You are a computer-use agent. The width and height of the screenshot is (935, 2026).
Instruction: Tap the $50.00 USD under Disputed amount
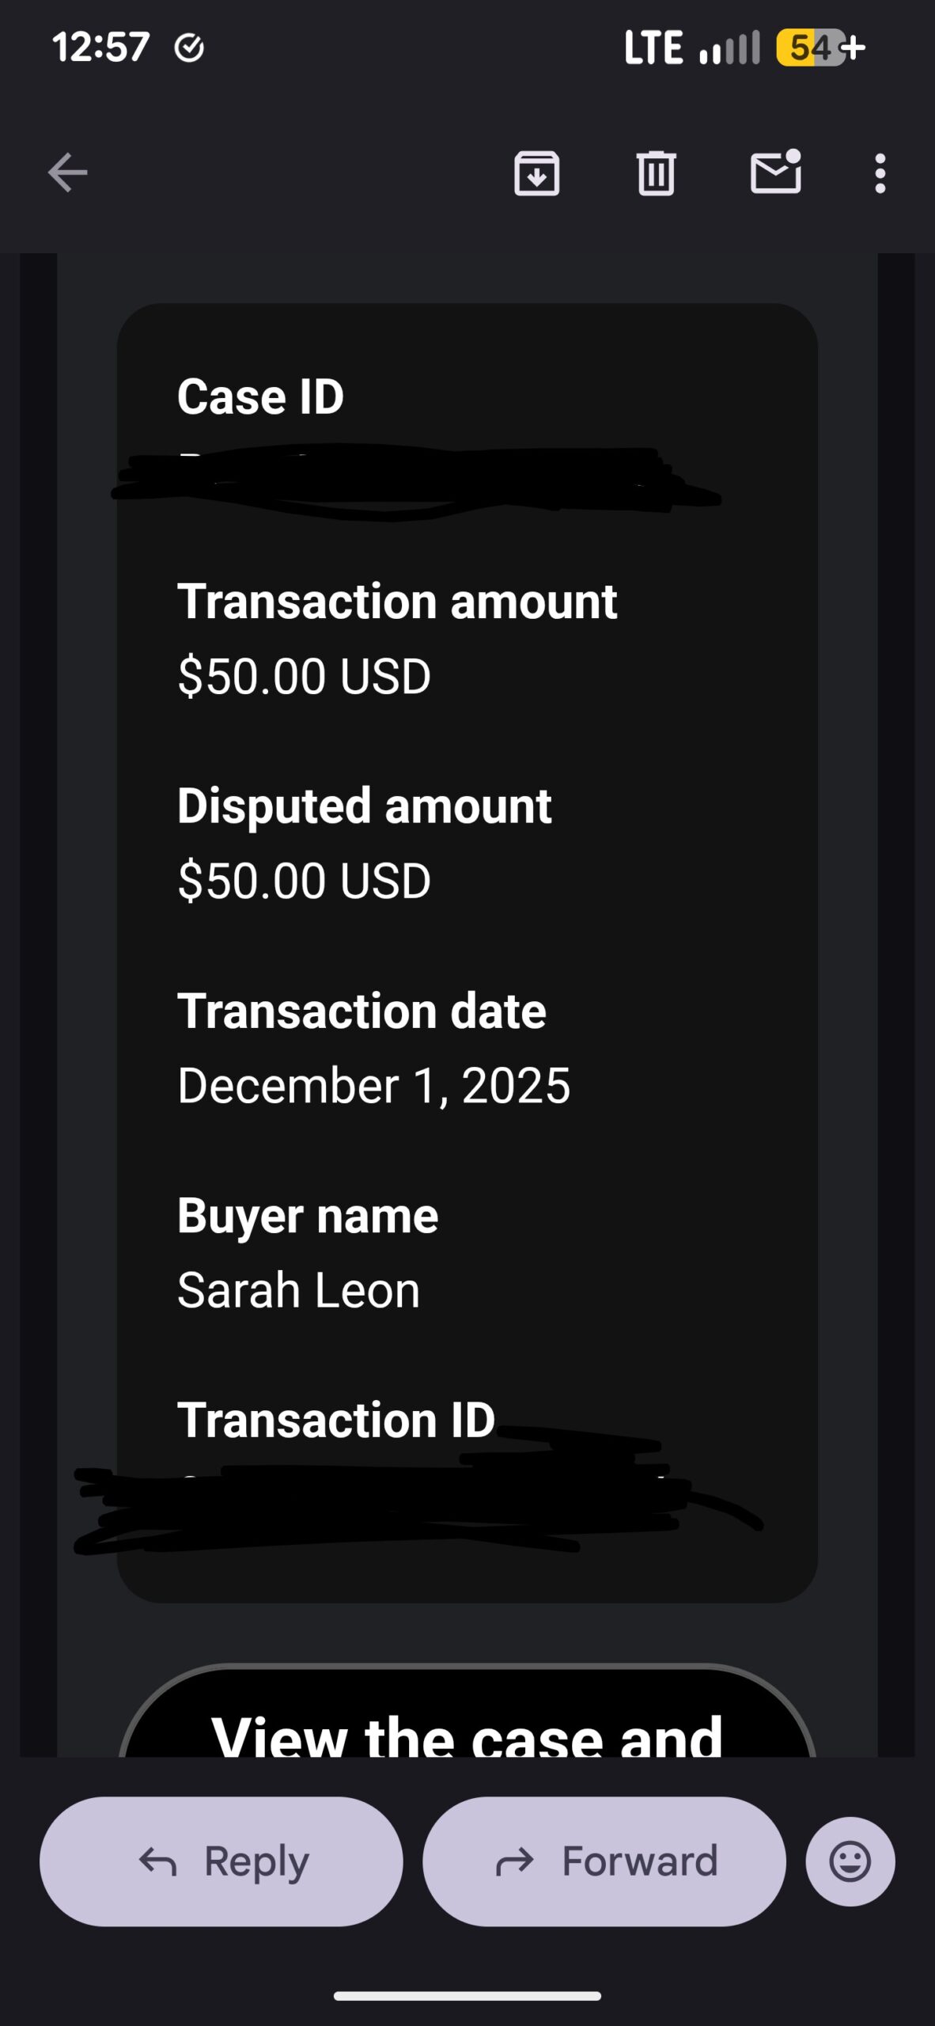[x=305, y=881]
